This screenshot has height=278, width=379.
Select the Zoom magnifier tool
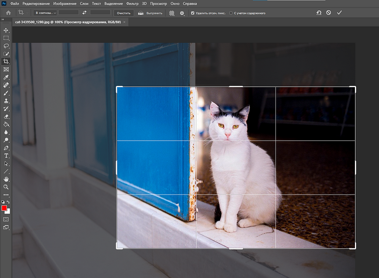(x=6, y=187)
